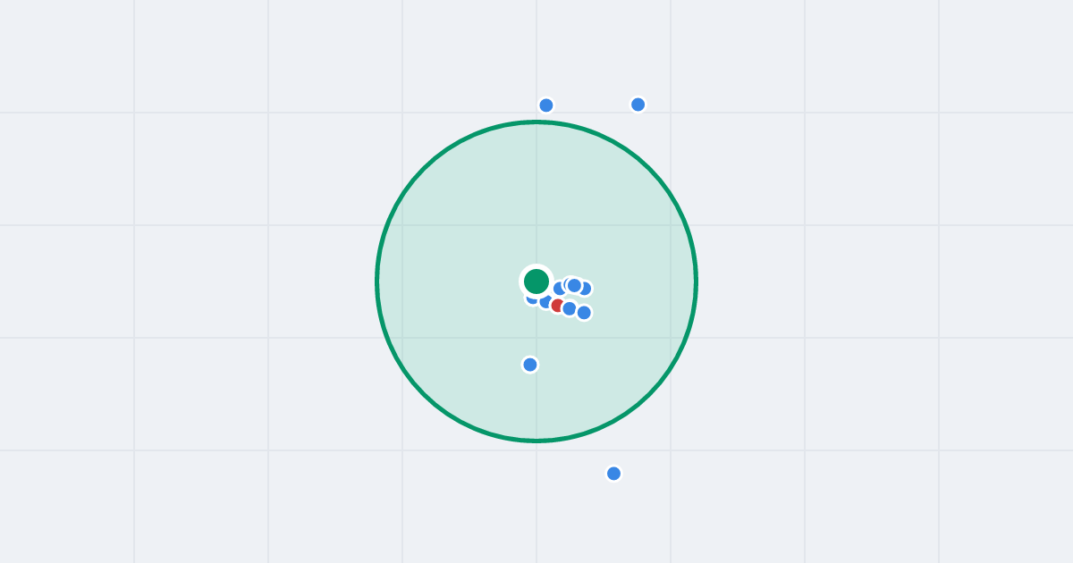Pick the blue dot just above the circle's top edge
The image size is (1073, 563).
(546, 105)
